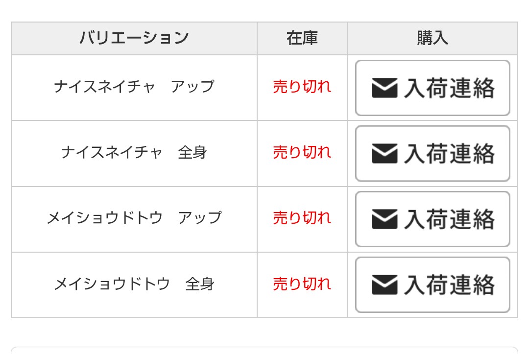The height and width of the screenshot is (354, 529).
Task: Click 売り切れ status for ナイスネイチャ 全身
Action: [302, 152]
